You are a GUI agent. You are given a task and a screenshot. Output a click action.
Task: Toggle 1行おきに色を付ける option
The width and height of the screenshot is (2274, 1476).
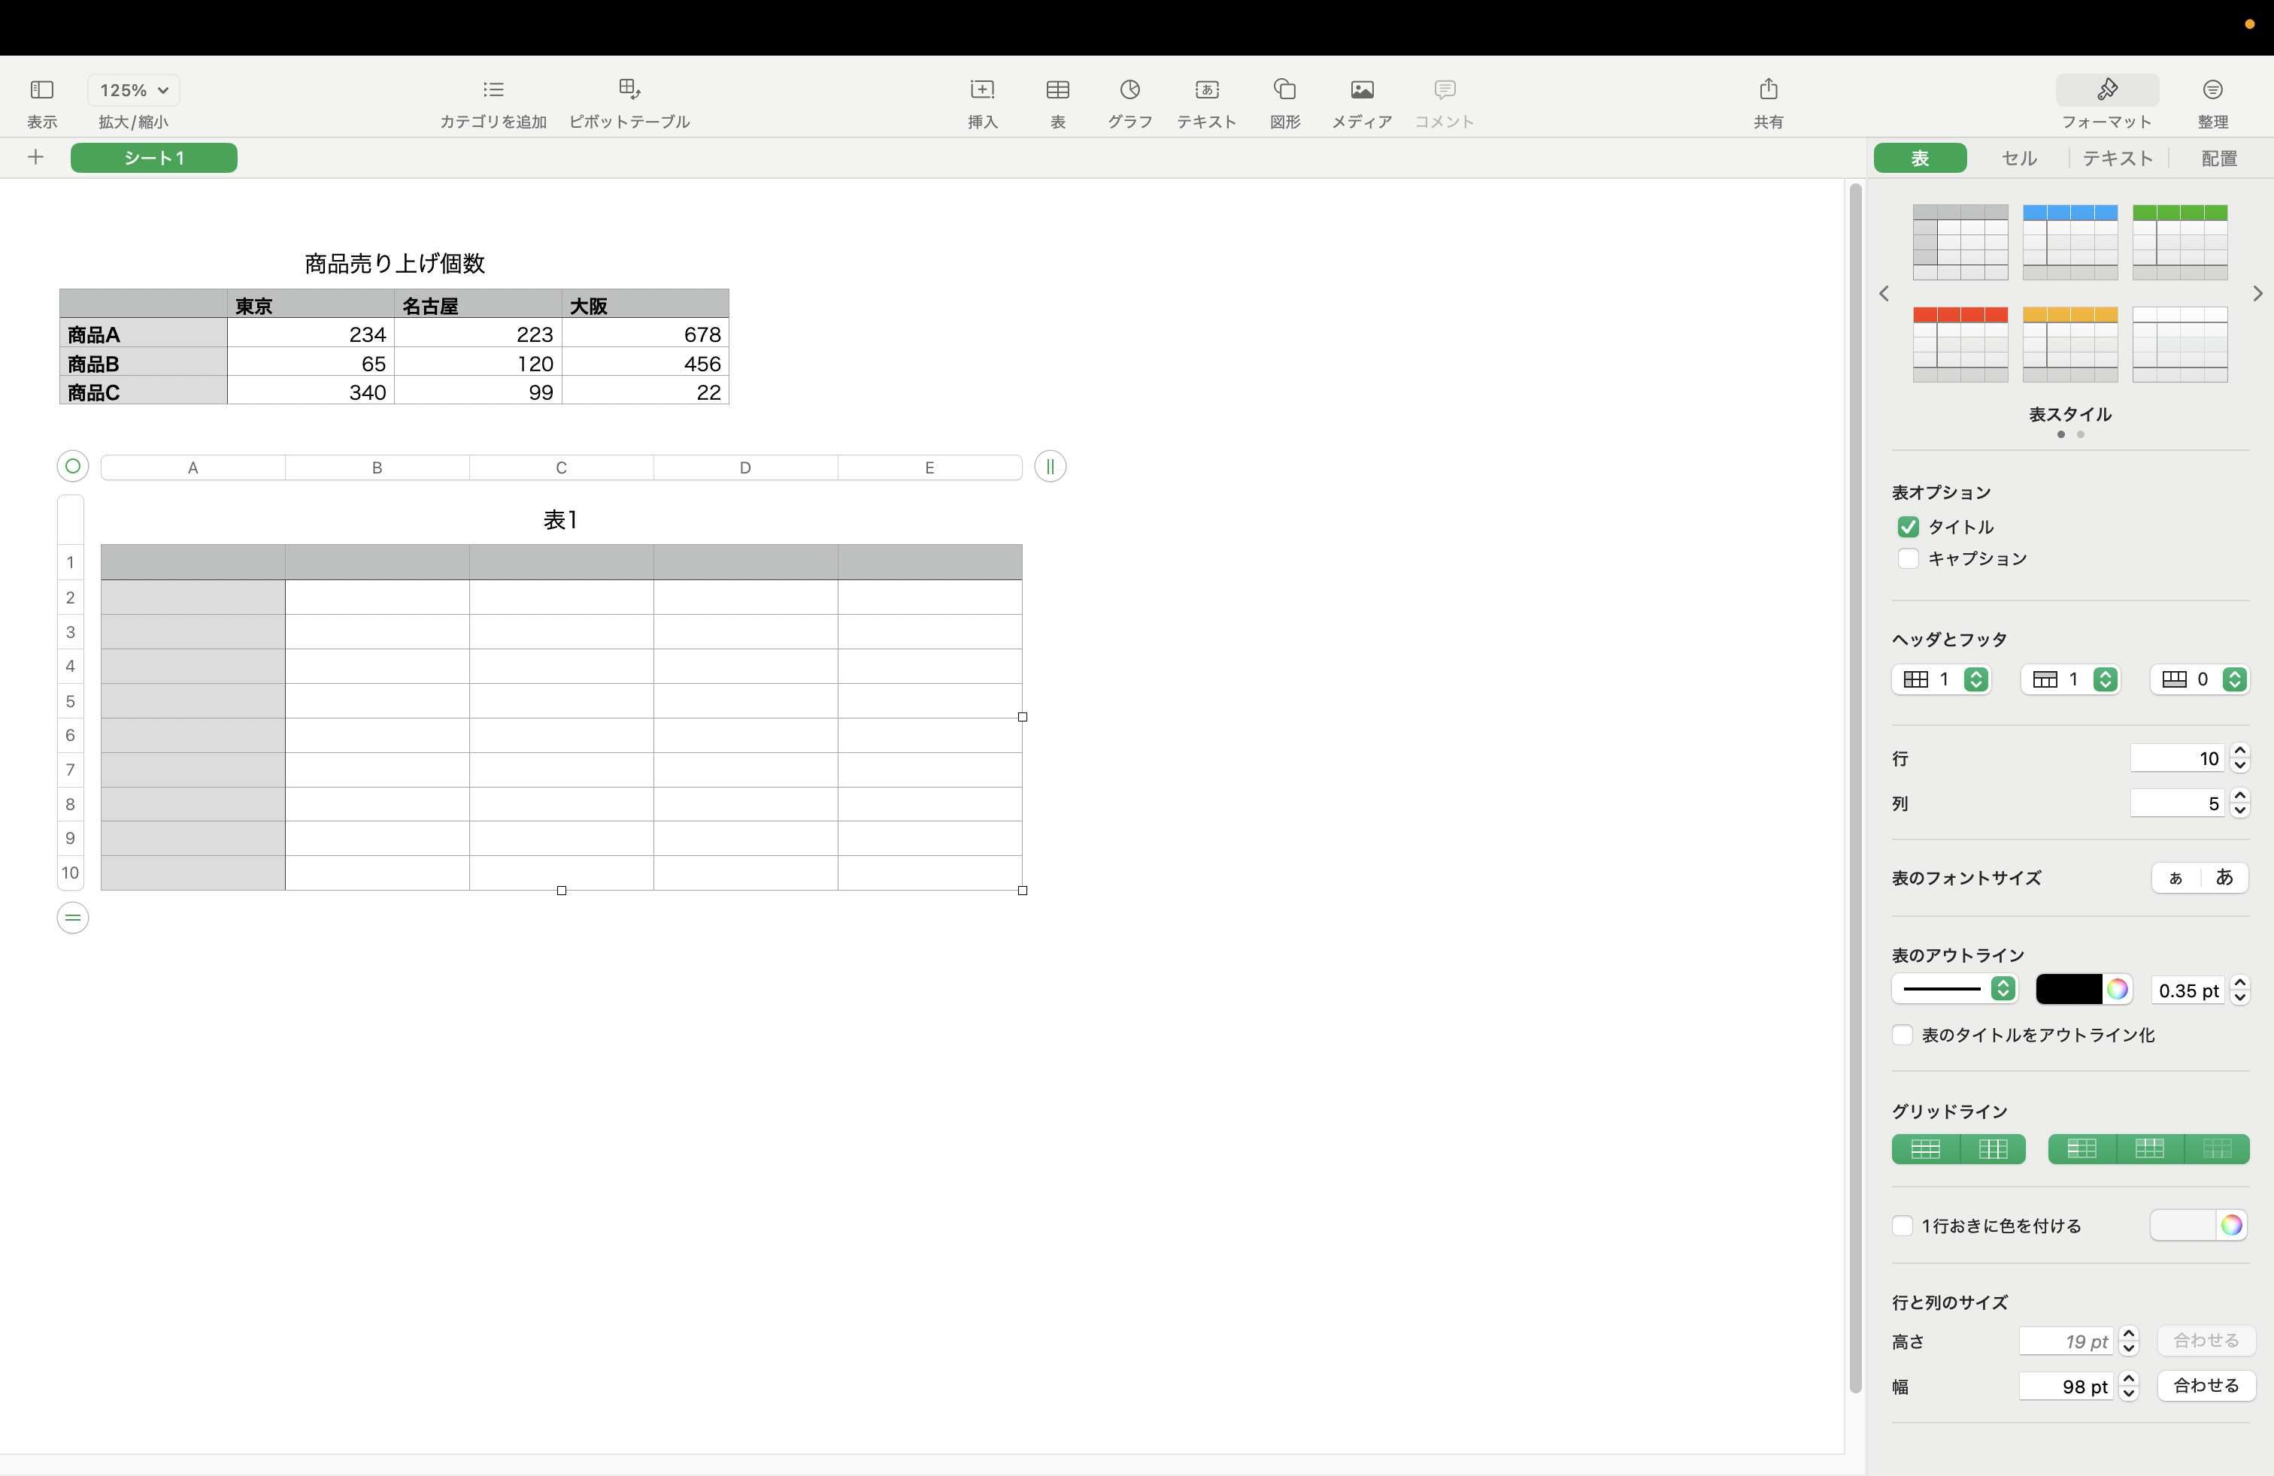pyautogui.click(x=1903, y=1226)
